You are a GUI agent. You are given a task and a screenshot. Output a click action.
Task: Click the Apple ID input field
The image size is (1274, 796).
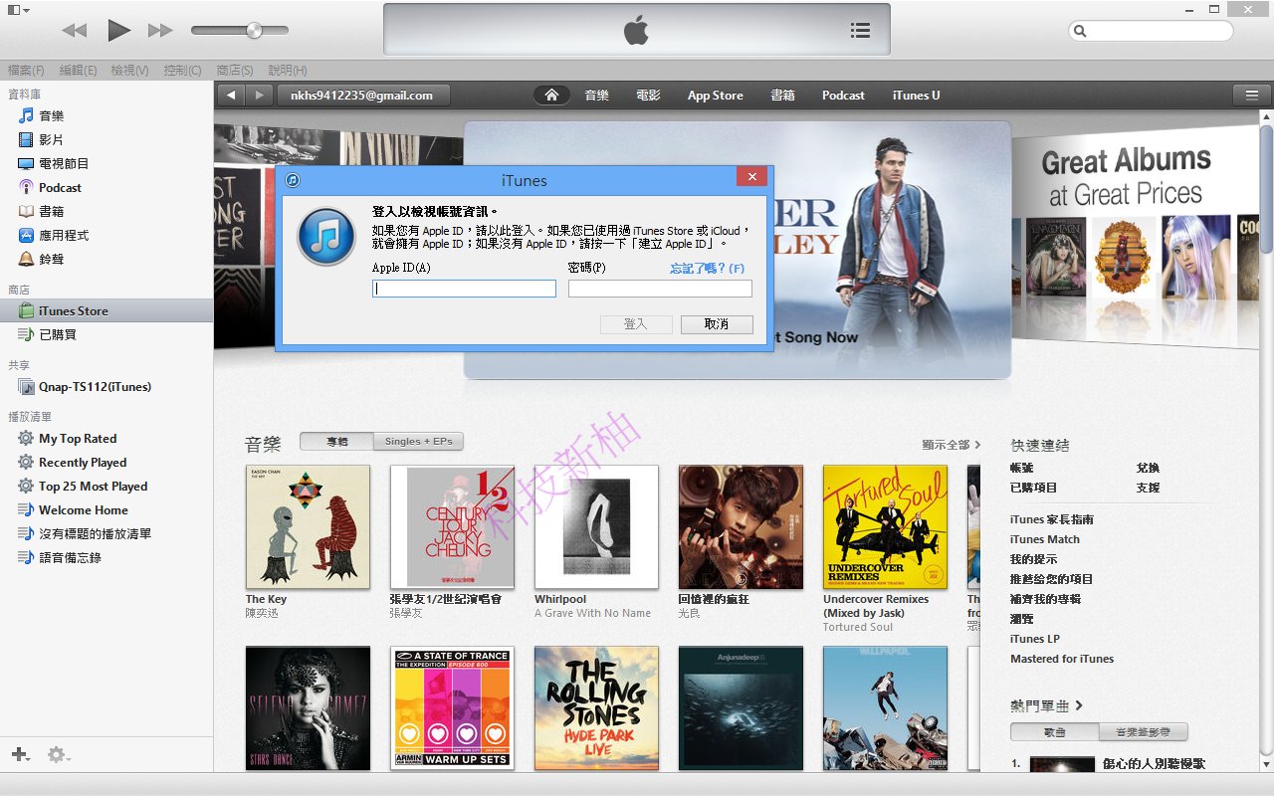(x=464, y=289)
